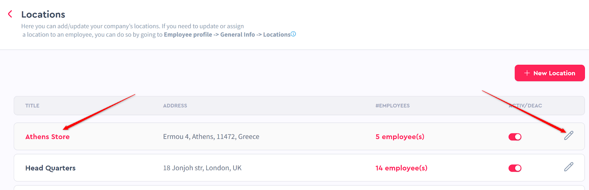Click the Locations page heading

(x=43, y=14)
